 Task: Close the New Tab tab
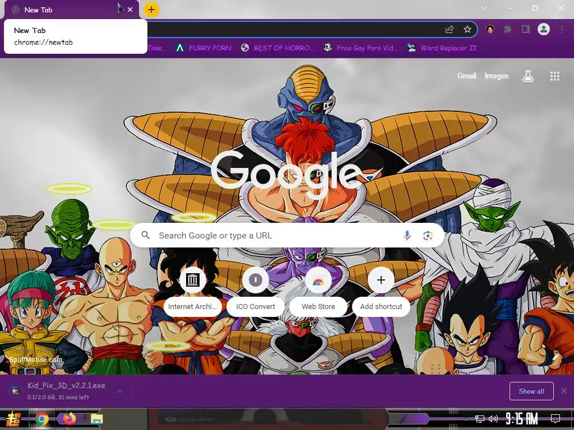pyautogui.click(x=130, y=10)
